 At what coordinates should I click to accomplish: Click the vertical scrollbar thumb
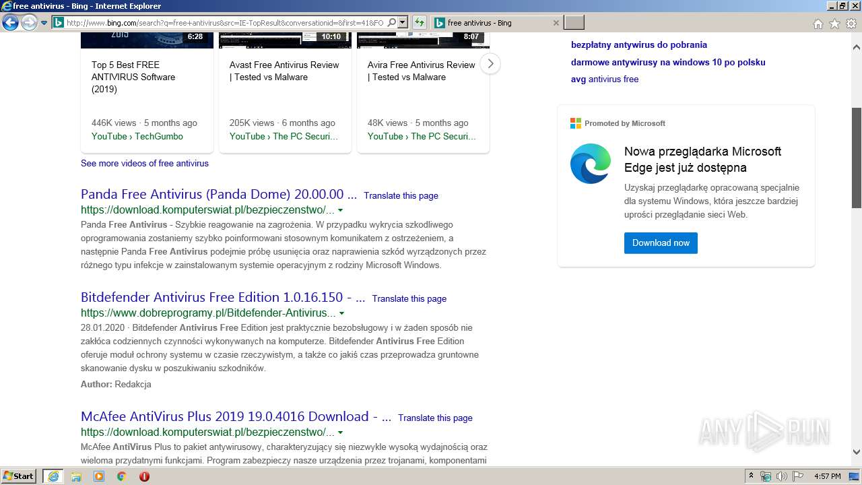[857, 158]
